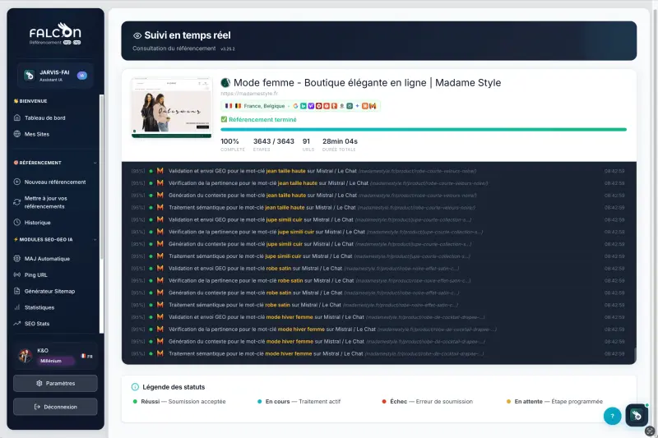
Task: Click the MAJ Automatique icon
Action: click(x=17, y=259)
